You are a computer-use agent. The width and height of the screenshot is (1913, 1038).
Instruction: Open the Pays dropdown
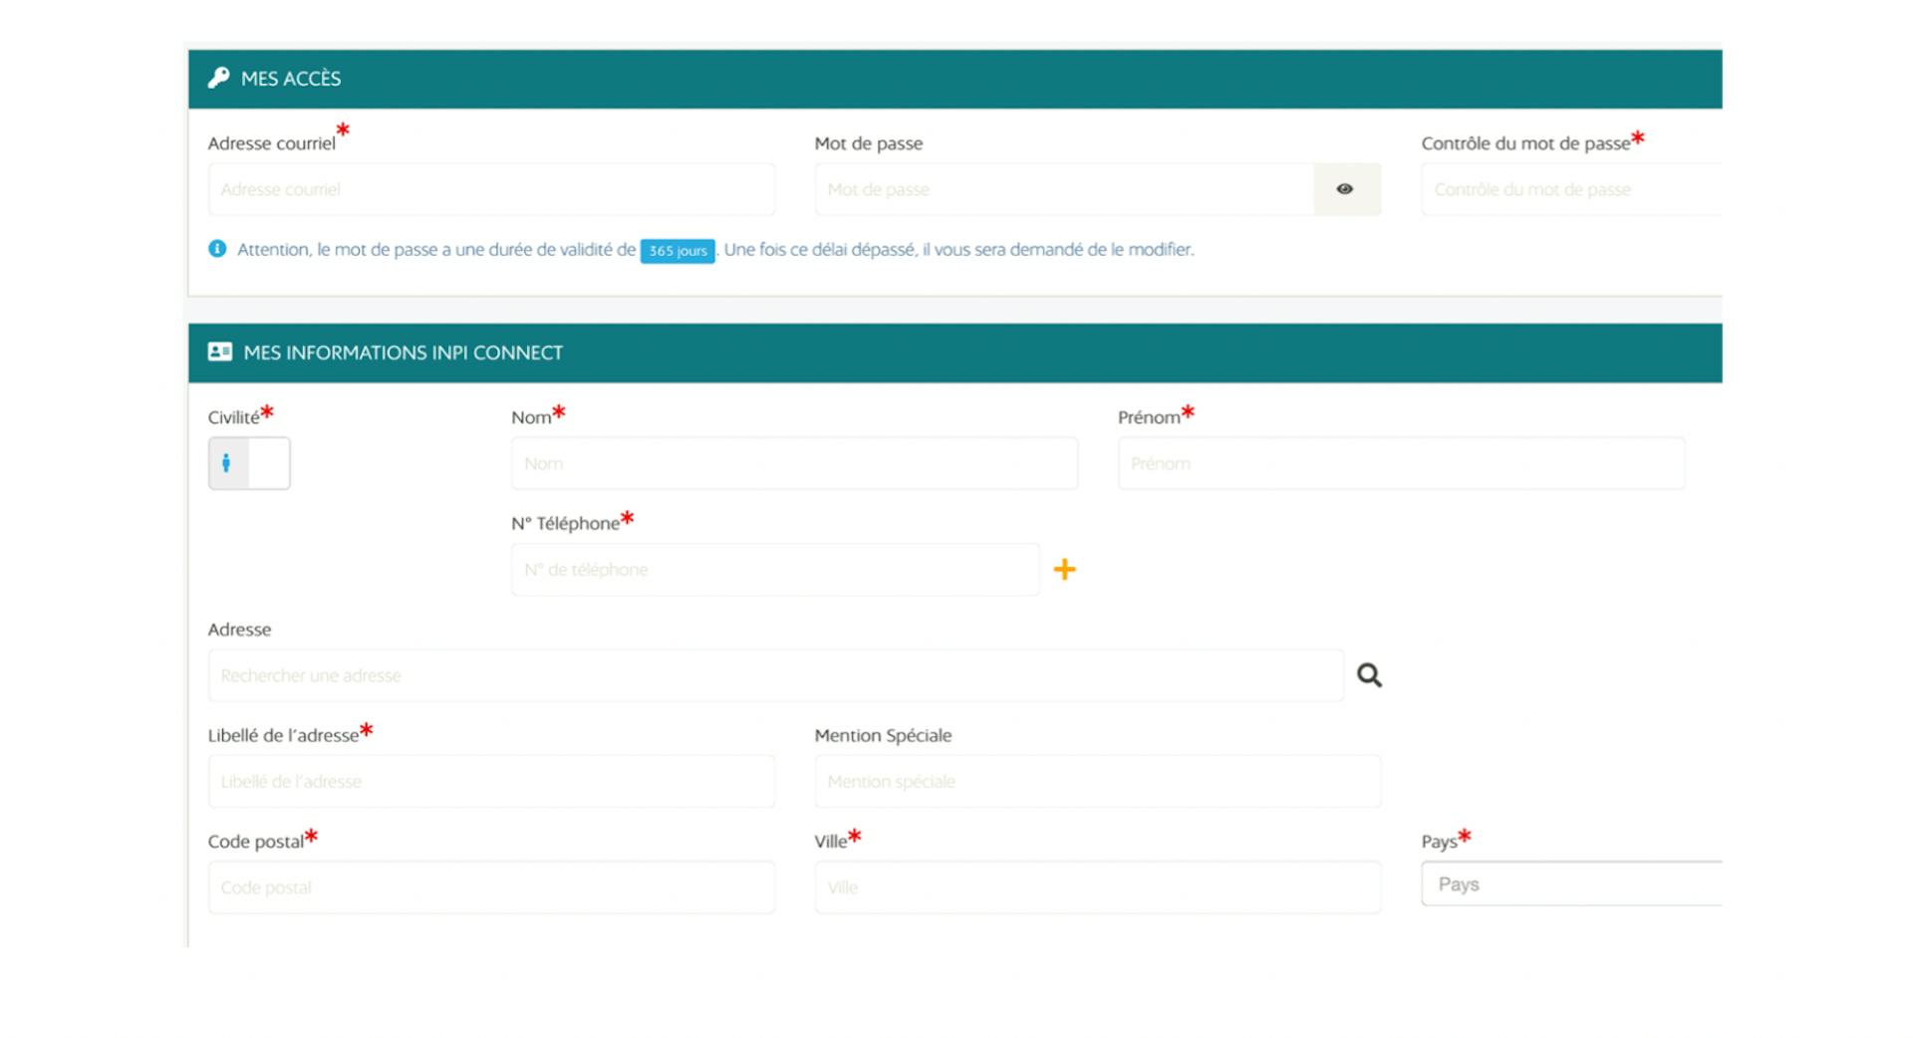1571,884
